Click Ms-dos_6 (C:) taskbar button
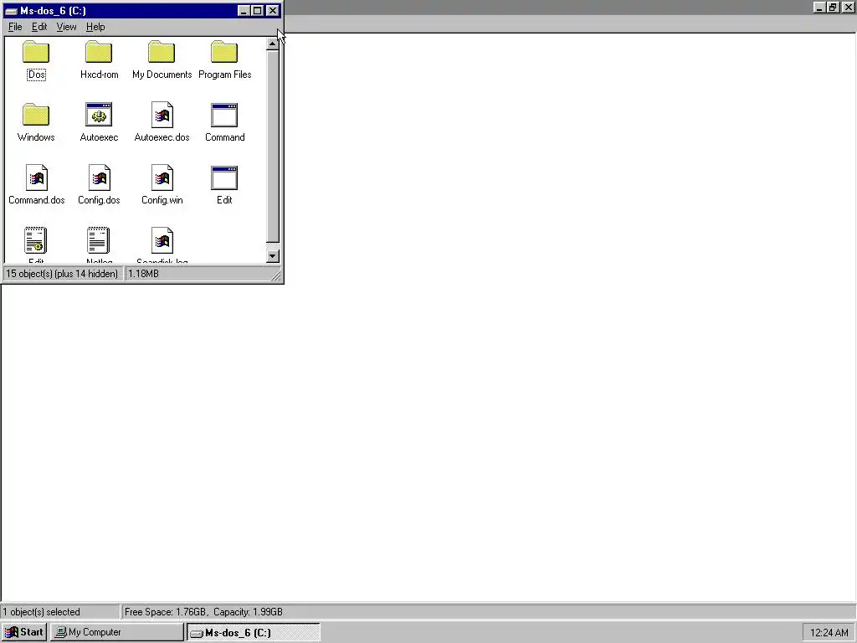The height and width of the screenshot is (643, 857). (x=253, y=632)
